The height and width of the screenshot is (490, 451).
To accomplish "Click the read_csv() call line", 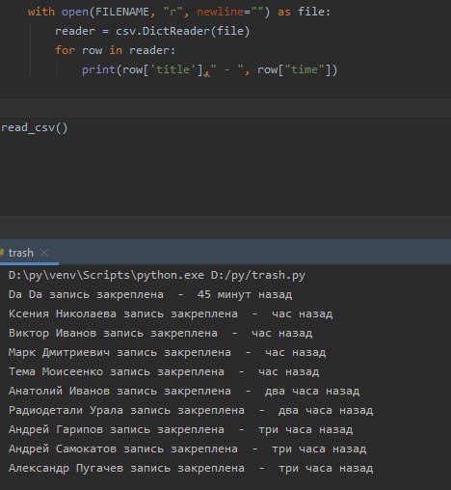I will point(34,127).
